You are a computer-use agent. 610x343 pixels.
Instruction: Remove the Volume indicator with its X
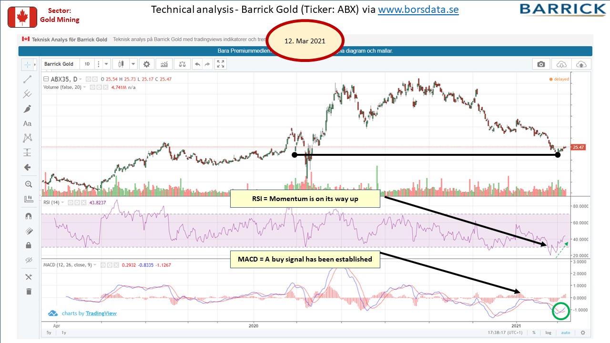pos(105,87)
